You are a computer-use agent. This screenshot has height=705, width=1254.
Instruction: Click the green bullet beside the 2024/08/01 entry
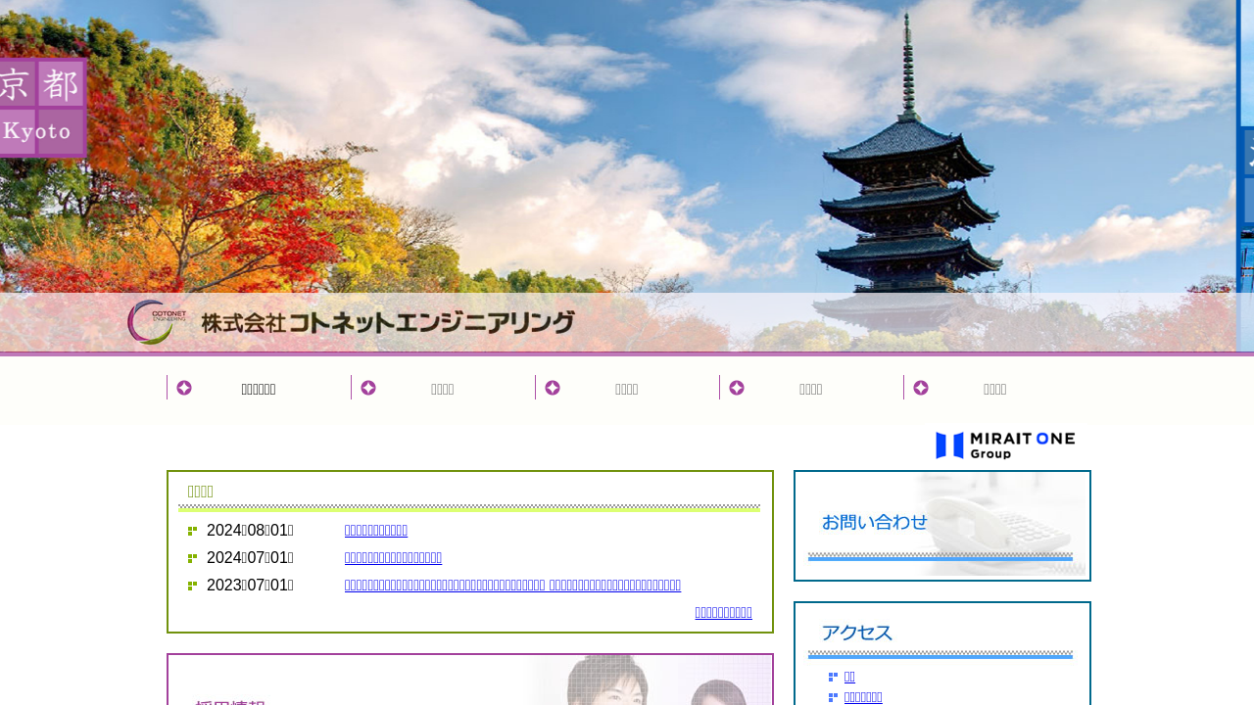pos(193,531)
